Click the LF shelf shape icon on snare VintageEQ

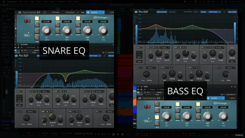point(47,40)
